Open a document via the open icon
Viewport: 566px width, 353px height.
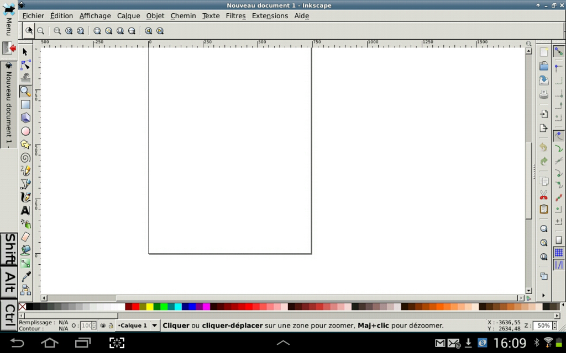click(543, 65)
